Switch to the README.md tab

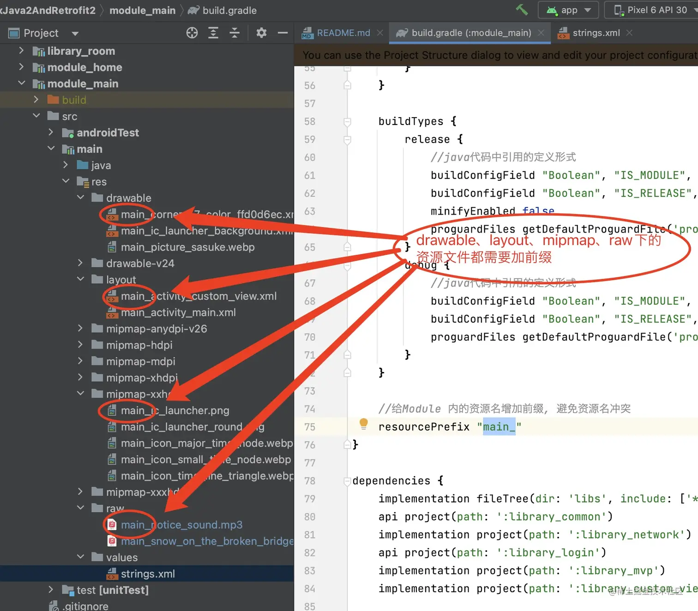pyautogui.click(x=343, y=33)
